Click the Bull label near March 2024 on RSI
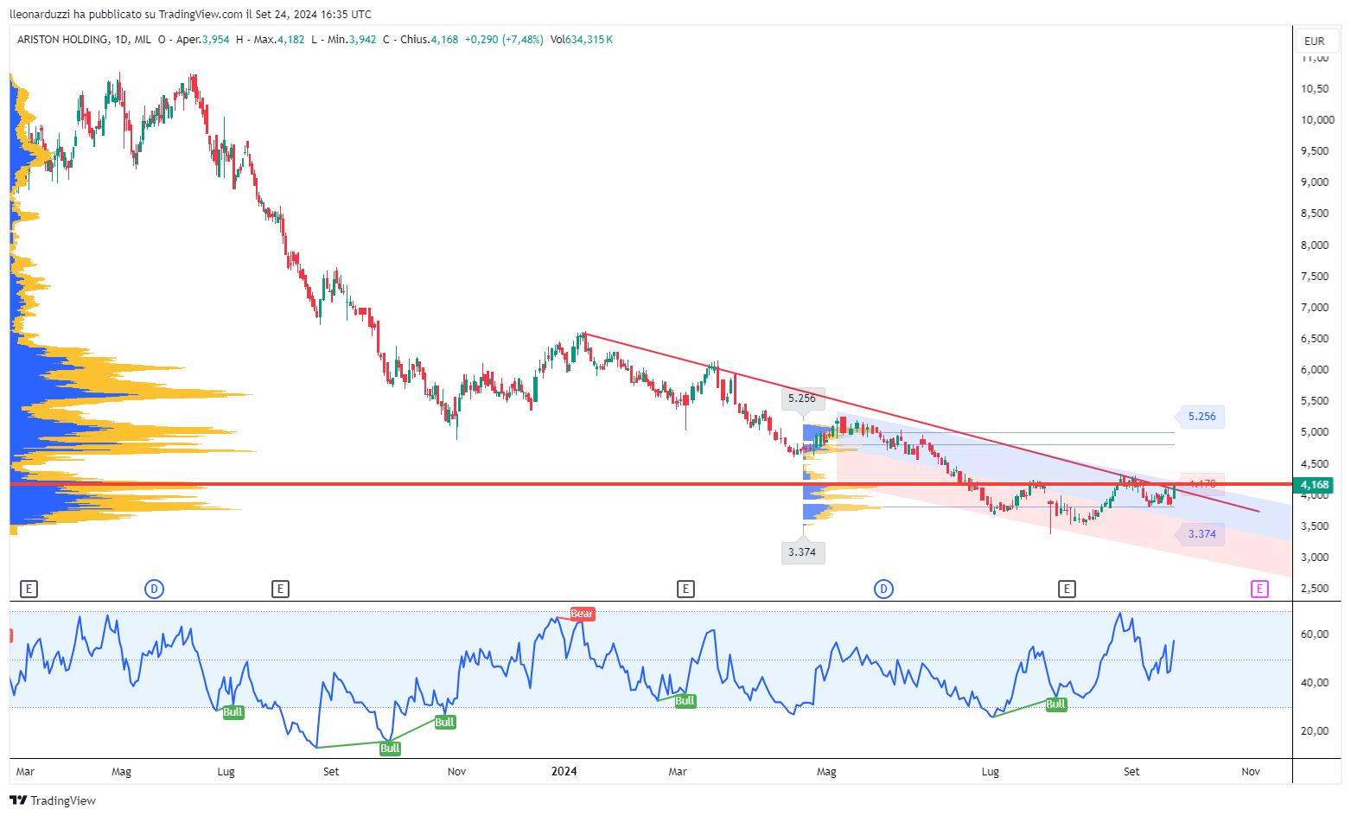 [685, 700]
